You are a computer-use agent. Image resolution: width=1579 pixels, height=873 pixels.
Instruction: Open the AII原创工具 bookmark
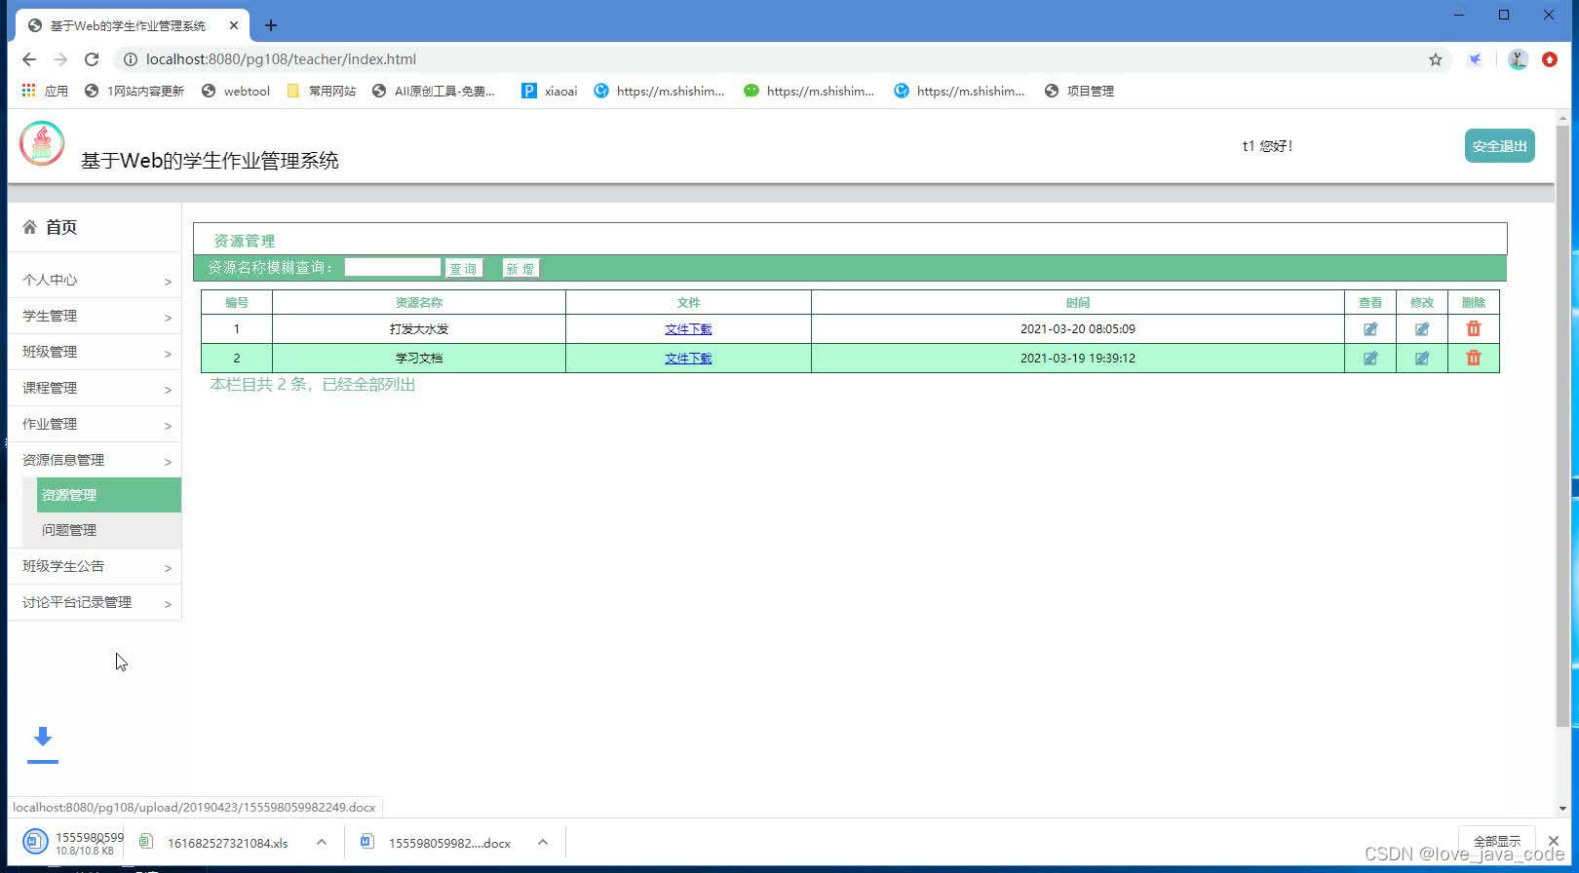pyautogui.click(x=433, y=91)
